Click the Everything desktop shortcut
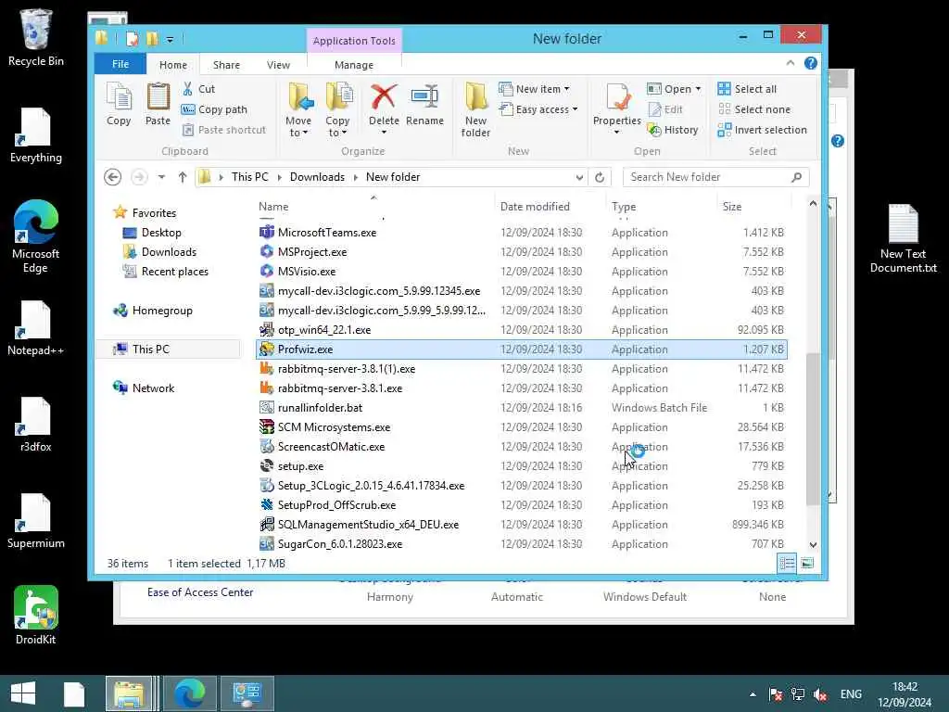This screenshot has width=949, height=712. pos(36,135)
